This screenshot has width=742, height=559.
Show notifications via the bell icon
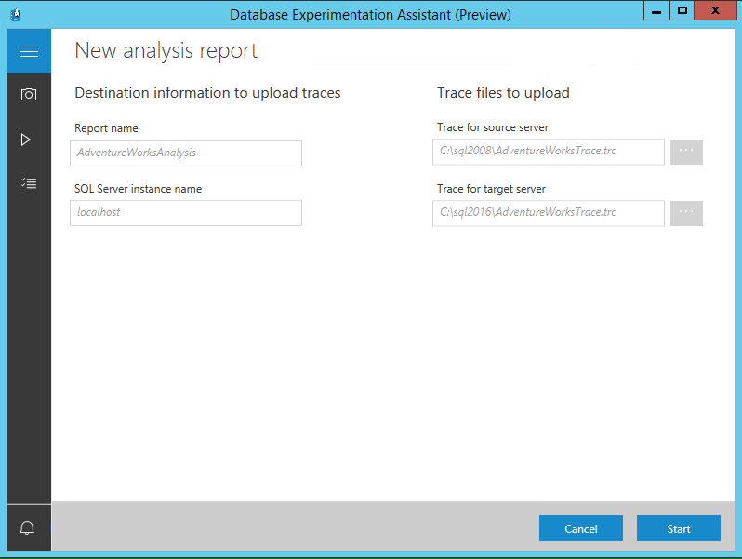click(28, 528)
